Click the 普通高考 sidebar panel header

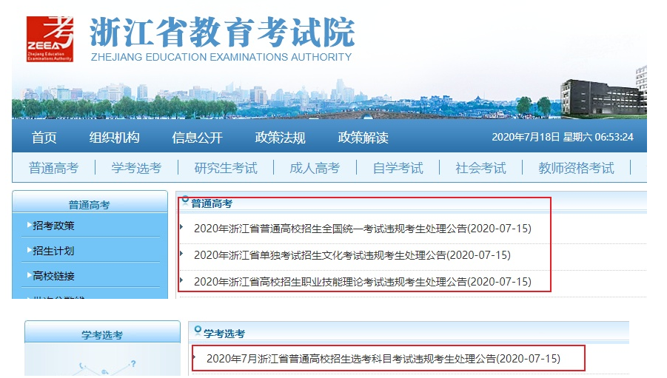click(x=90, y=203)
